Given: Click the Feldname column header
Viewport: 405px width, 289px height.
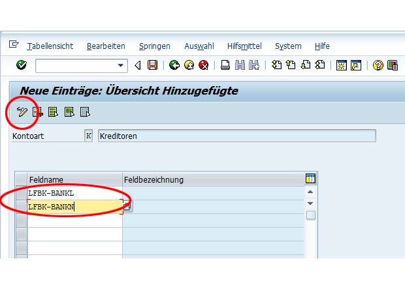Looking at the screenshot, I should coord(75,179).
